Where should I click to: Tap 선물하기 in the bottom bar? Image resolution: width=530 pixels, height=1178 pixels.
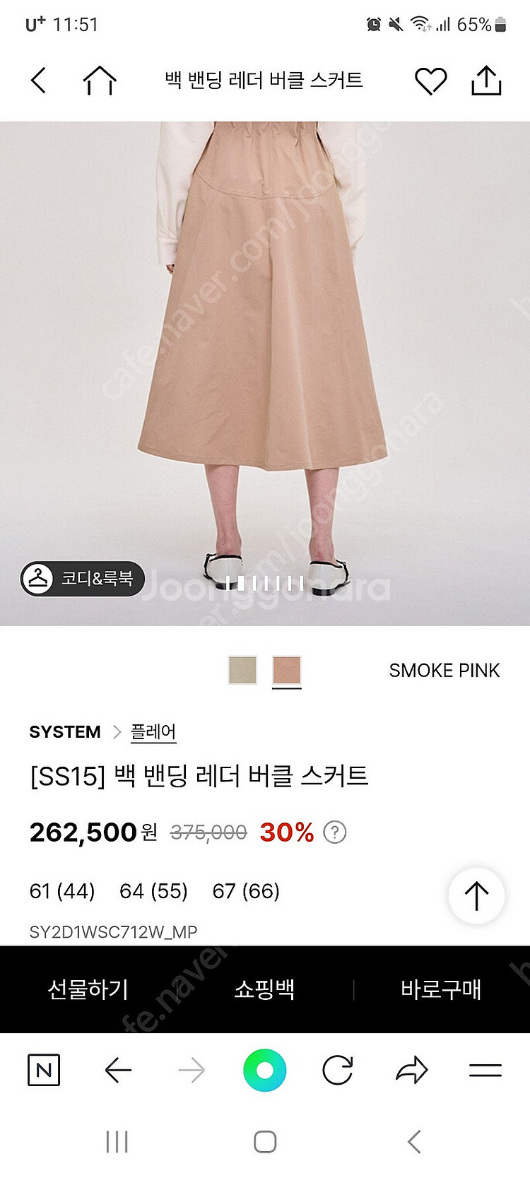(x=88, y=989)
